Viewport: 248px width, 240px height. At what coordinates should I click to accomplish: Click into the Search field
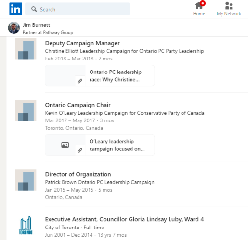click(78, 9)
